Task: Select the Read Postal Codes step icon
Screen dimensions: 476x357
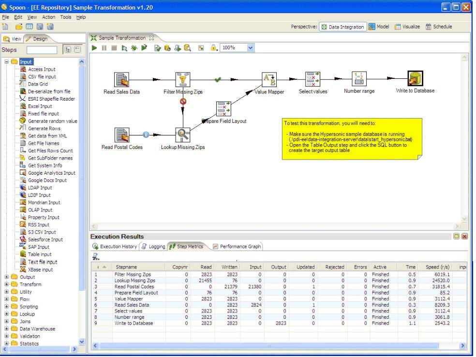Action: coord(122,135)
